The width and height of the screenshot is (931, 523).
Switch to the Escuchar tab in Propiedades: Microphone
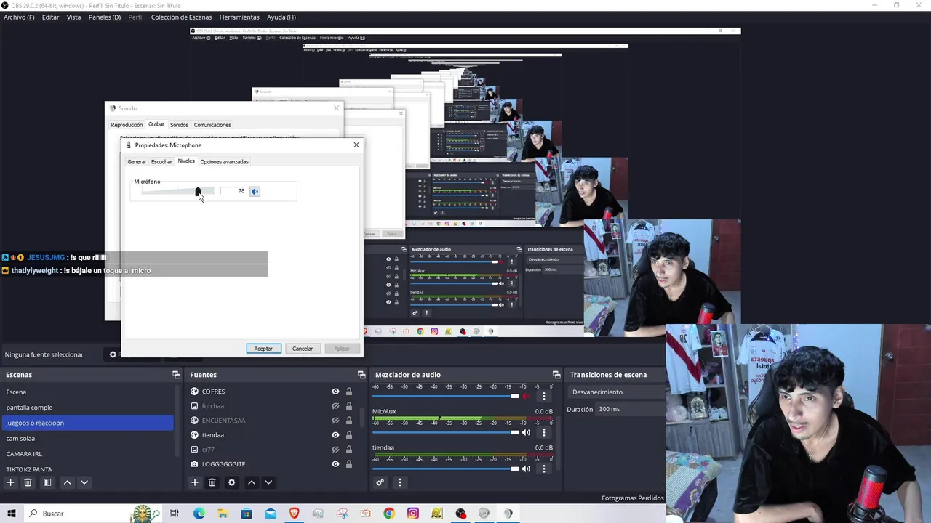pyautogui.click(x=161, y=162)
